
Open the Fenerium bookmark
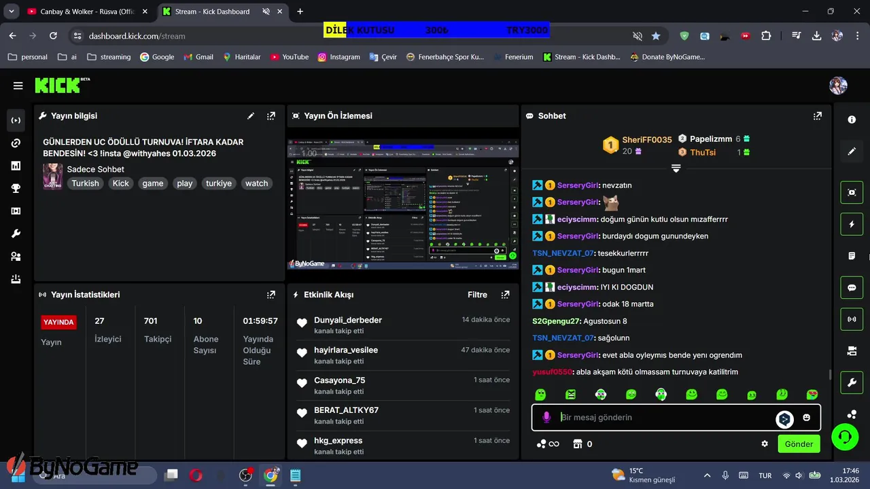512,57
